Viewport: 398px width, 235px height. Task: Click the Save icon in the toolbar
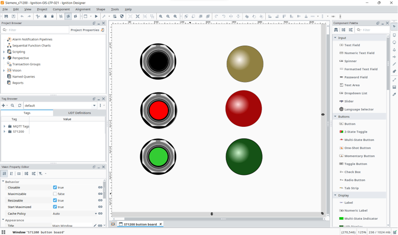(6, 16)
